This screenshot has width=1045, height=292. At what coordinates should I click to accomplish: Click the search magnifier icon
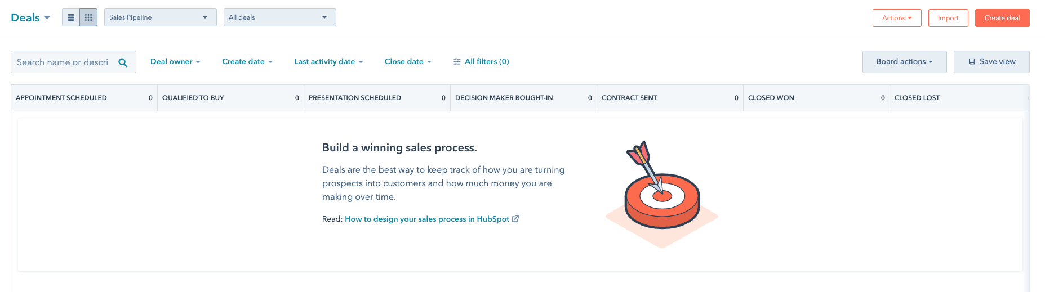coord(123,62)
